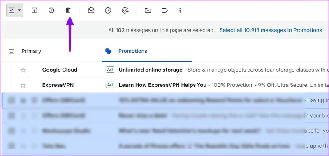Mark selected messages as read
The image size is (329, 156).
pyautogui.click(x=91, y=10)
